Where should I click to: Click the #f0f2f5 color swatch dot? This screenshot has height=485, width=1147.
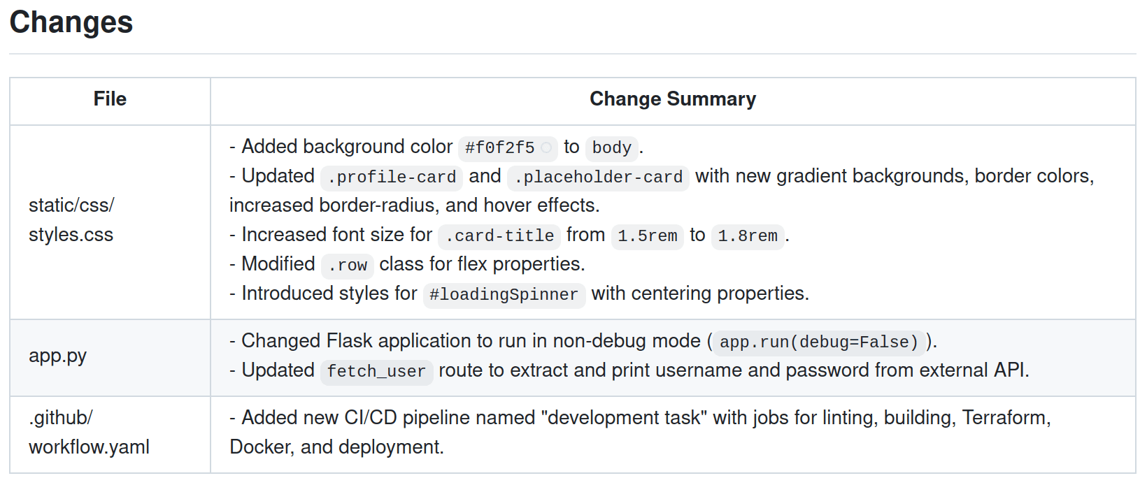[546, 147]
